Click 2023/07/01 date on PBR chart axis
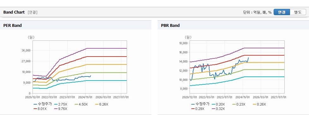 tap(225, 97)
